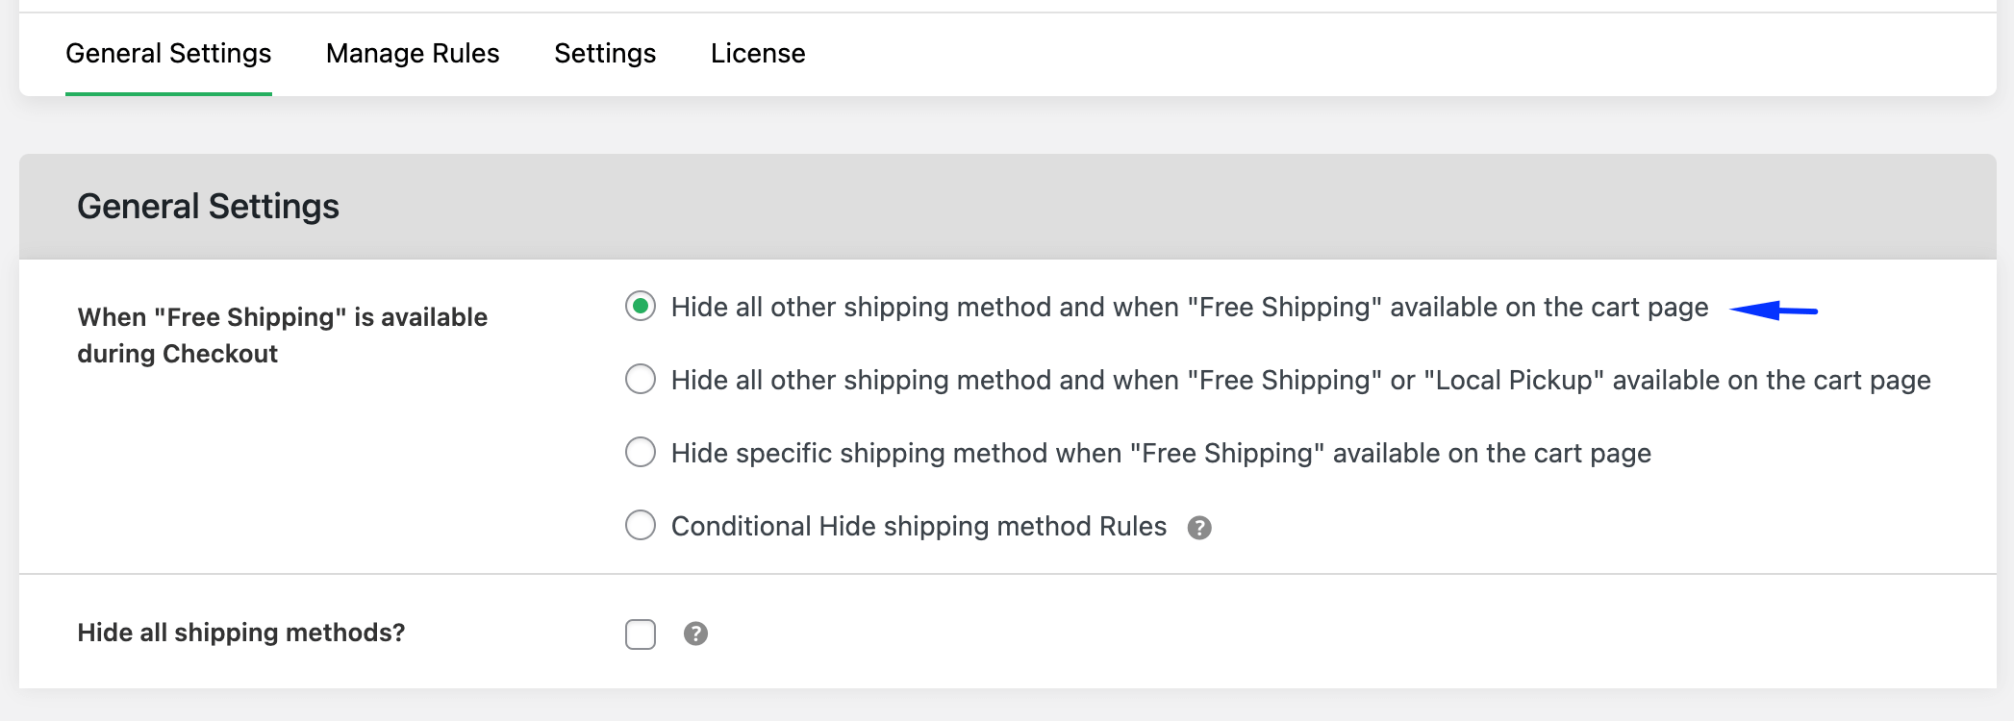Click the Conditional Hide shipping method Rules label
Viewport: 2014px width, 721px height.
(x=918, y=526)
